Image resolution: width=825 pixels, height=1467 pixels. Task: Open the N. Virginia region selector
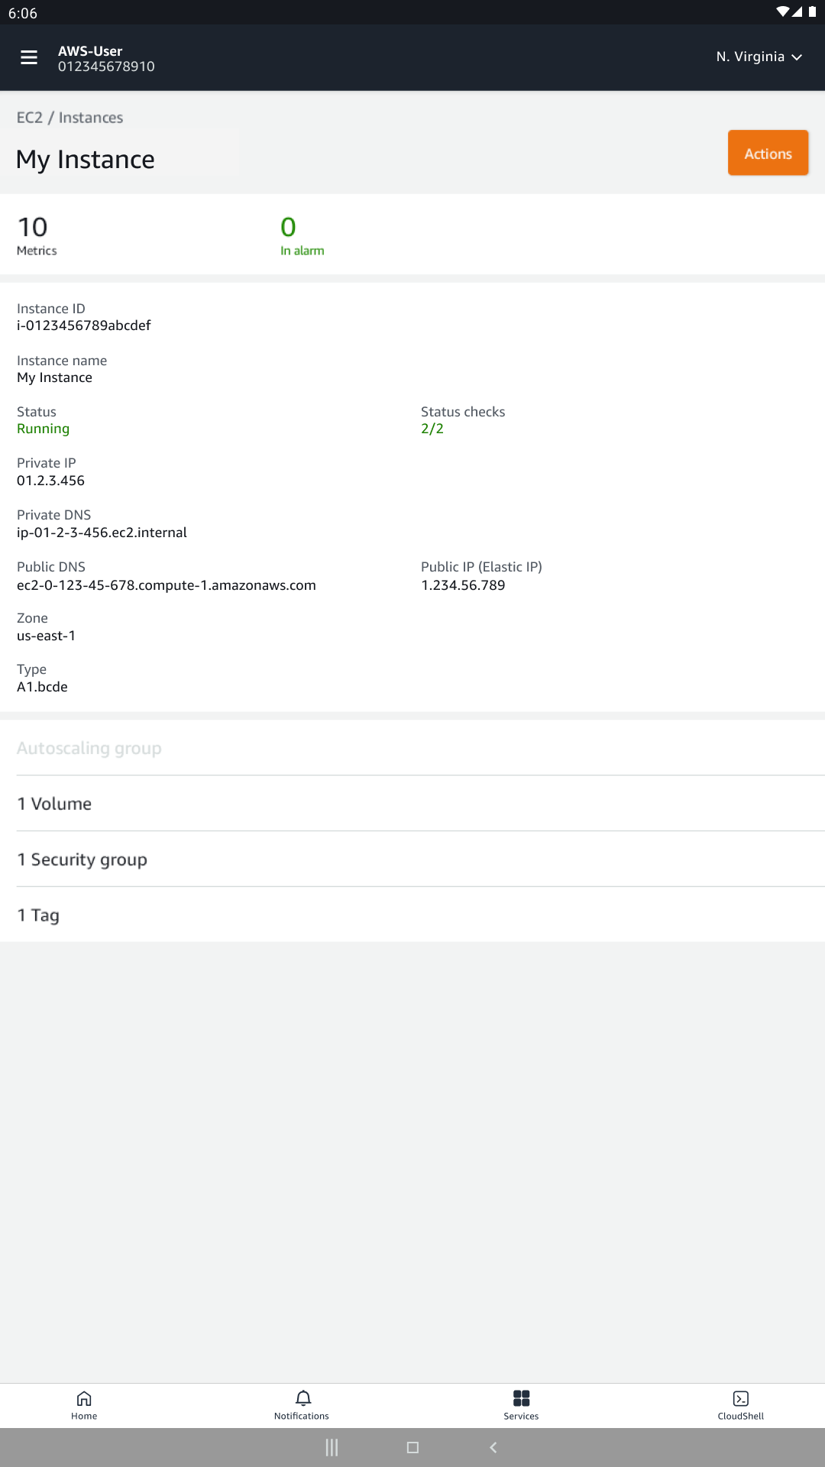759,57
